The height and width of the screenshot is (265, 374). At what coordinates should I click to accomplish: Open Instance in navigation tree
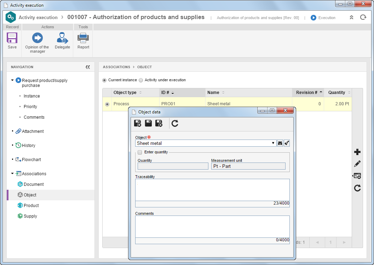point(32,96)
